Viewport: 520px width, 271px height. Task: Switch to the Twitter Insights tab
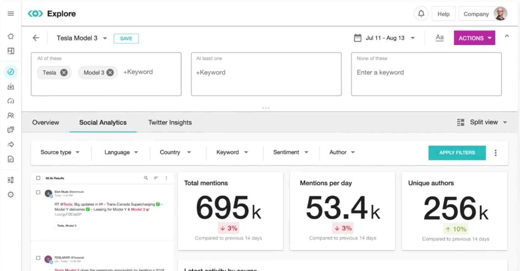(x=170, y=123)
